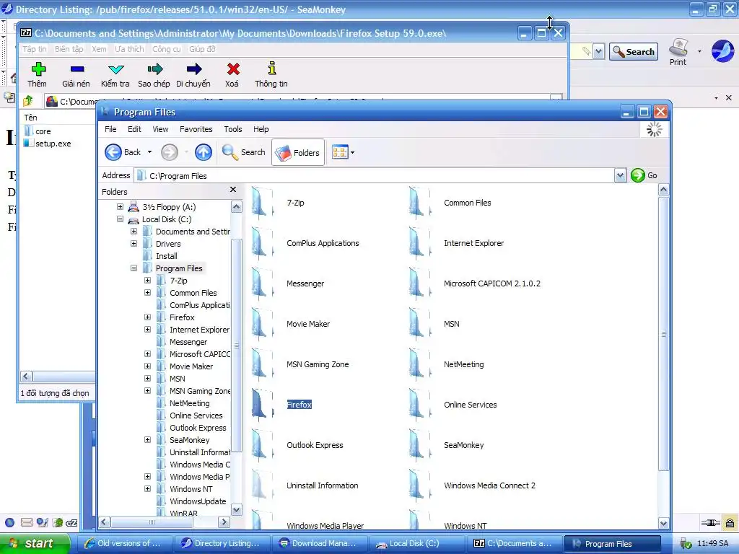Click the Sao chép copy icon

[x=154, y=69]
